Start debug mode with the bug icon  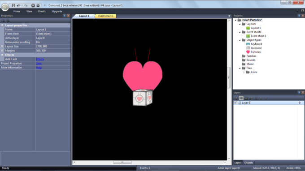[38, 5]
